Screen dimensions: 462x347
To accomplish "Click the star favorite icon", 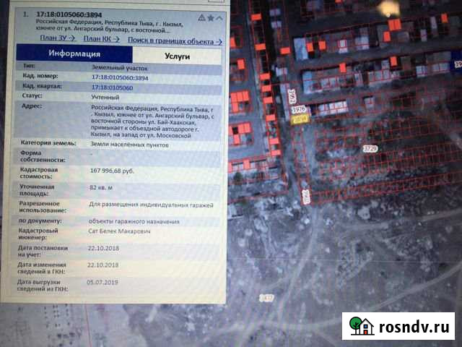I will click(x=210, y=18).
